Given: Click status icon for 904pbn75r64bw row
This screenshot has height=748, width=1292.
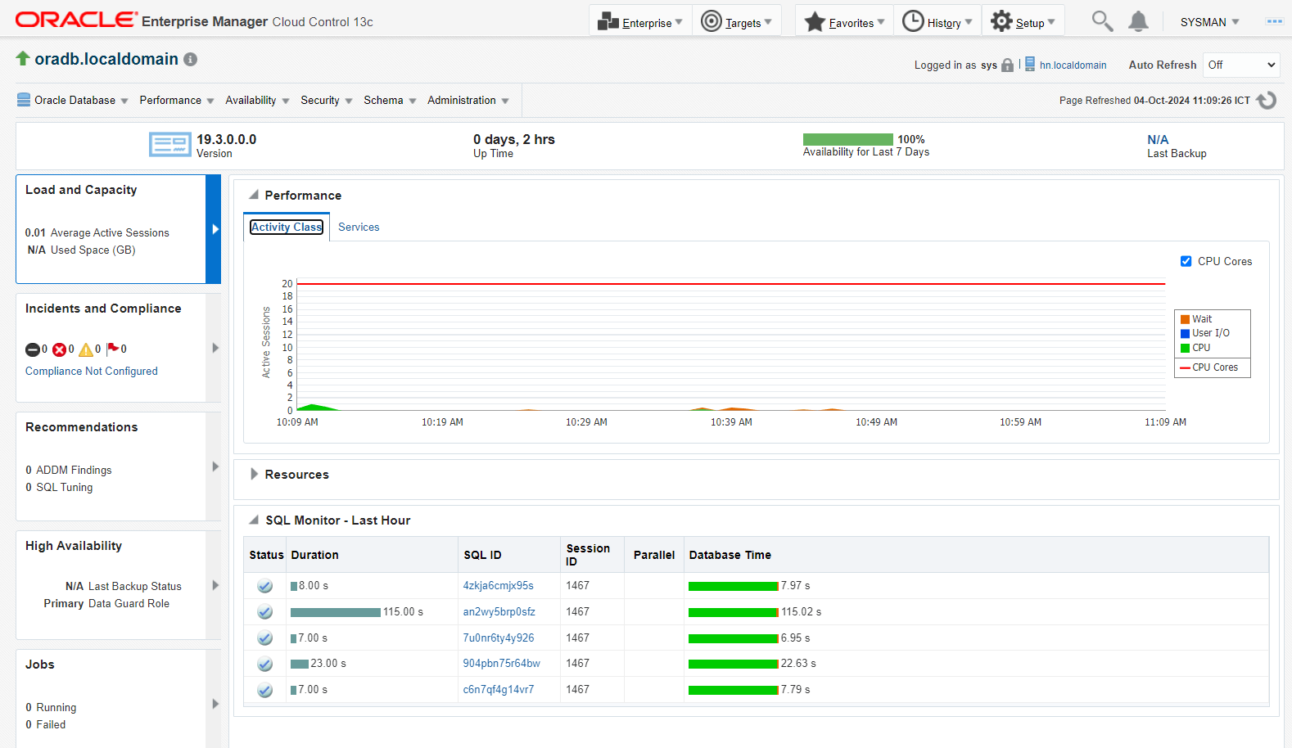Looking at the screenshot, I should point(264,664).
